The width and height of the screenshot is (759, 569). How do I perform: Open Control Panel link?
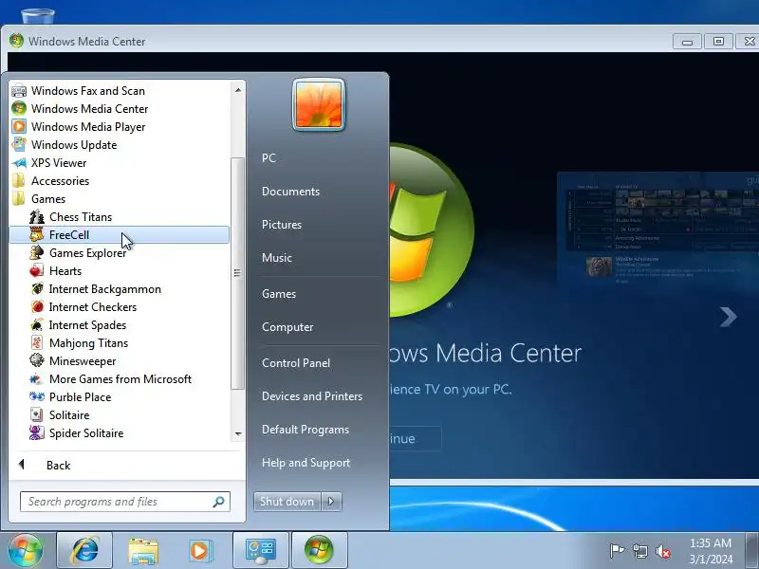296,363
